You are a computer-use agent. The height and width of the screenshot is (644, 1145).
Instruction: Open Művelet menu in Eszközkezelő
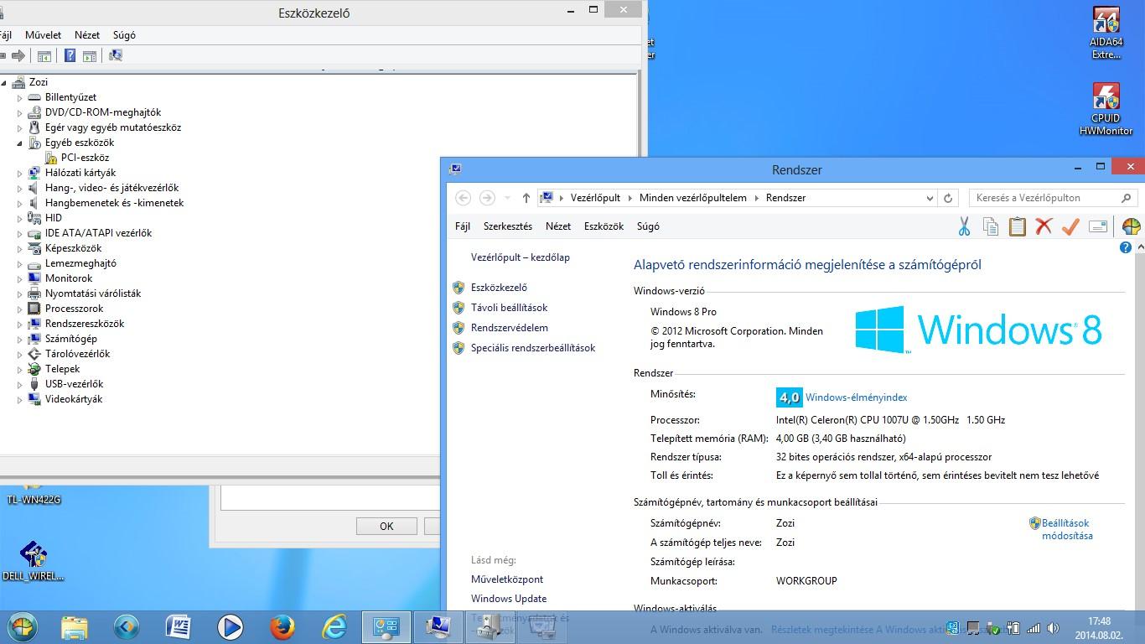point(43,35)
